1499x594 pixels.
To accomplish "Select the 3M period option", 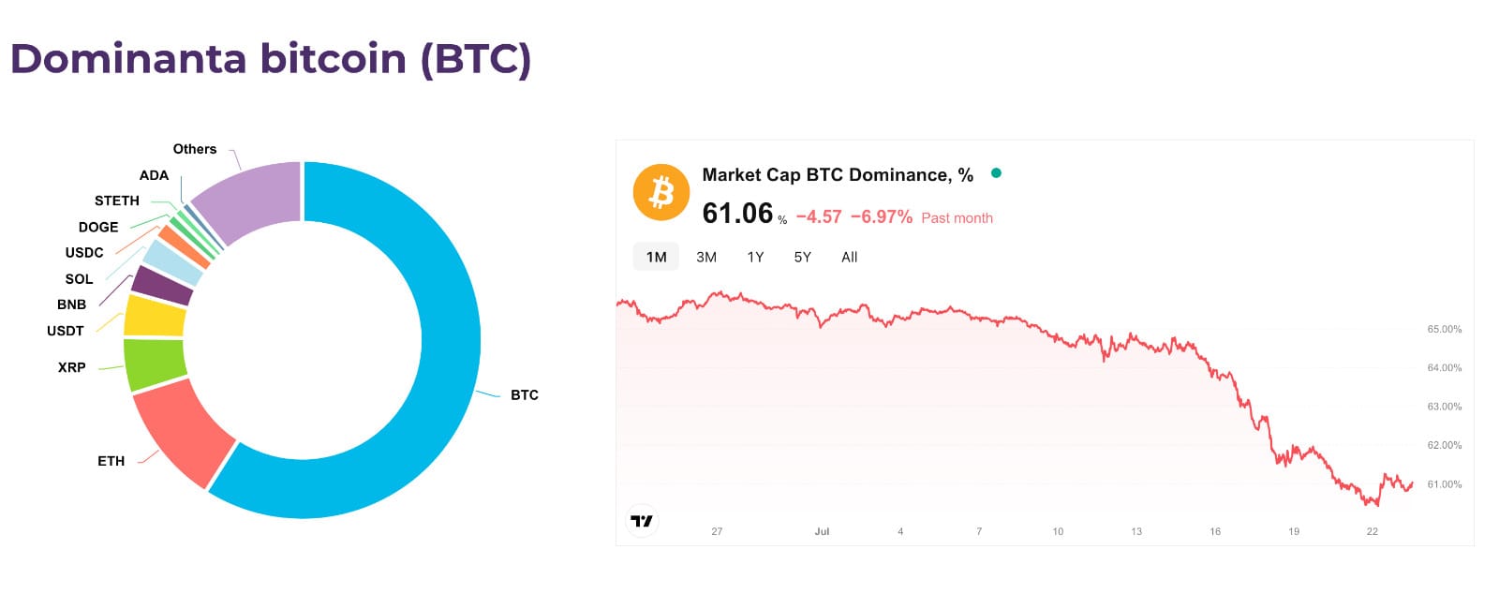I will [x=705, y=257].
